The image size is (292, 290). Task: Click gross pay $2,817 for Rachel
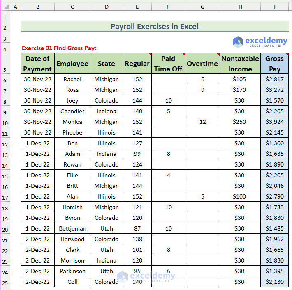click(x=274, y=79)
